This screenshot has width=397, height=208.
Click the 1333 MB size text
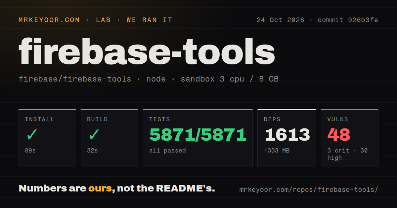tap(277, 151)
